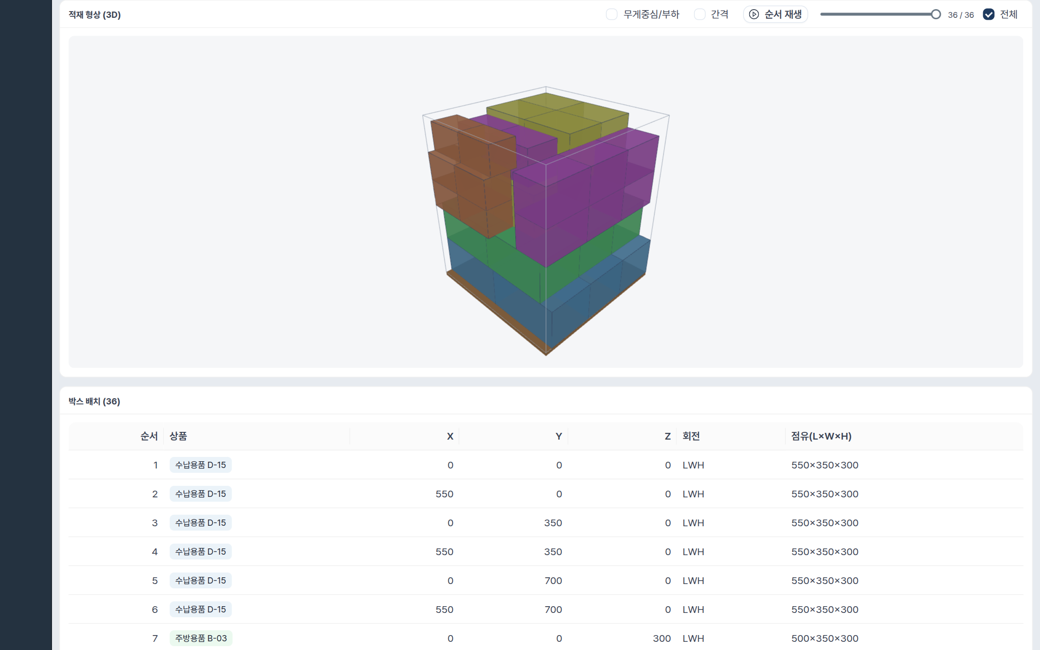
Task: Click the 순서 column header
Action: [x=149, y=436]
